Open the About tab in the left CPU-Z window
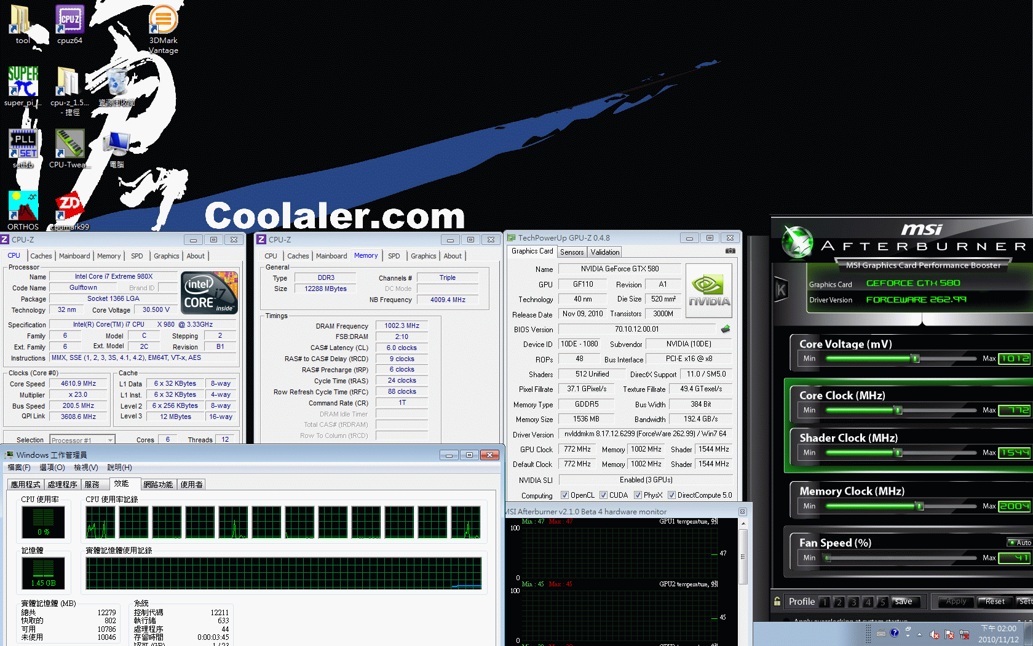This screenshot has width=1033, height=646. tap(196, 256)
